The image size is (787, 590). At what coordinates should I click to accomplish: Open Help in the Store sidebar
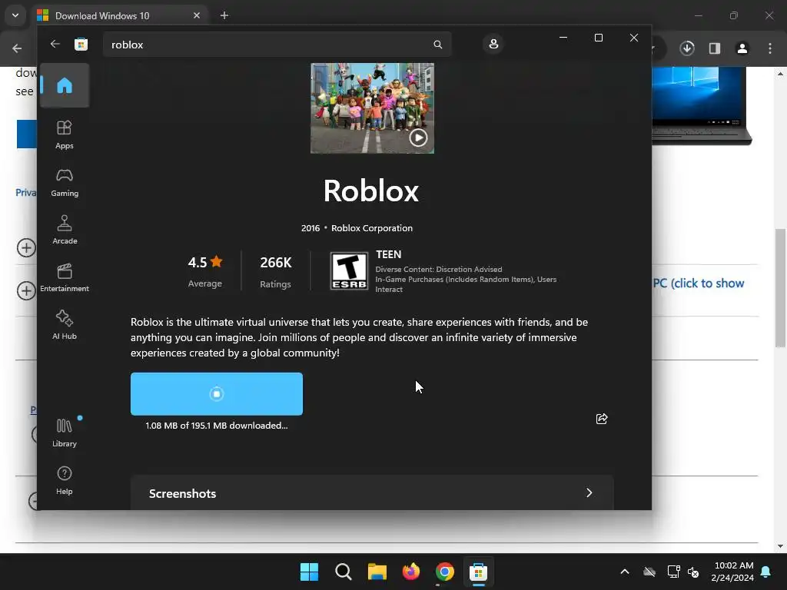point(65,480)
